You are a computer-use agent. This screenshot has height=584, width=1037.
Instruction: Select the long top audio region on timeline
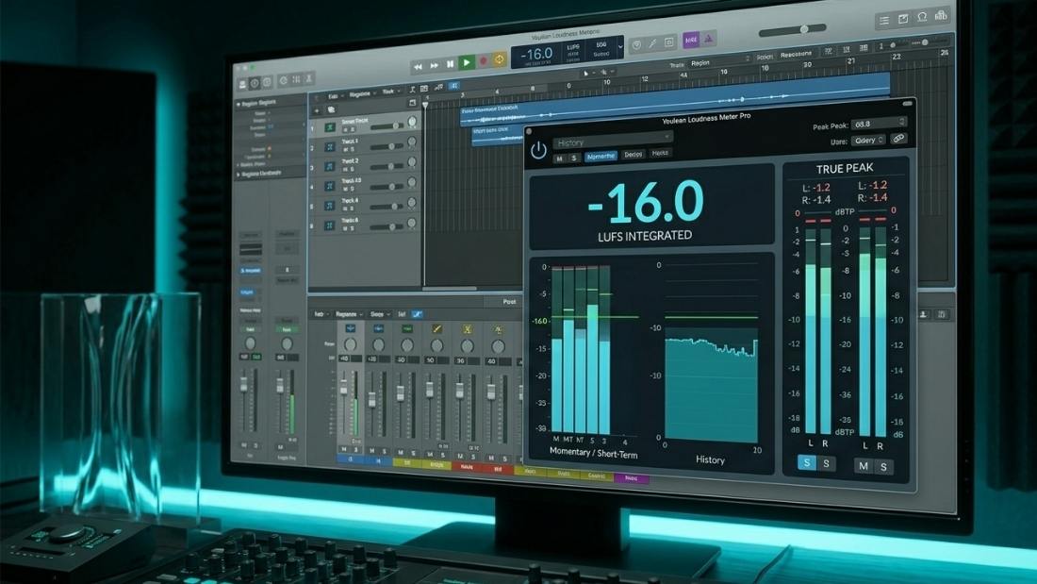675,100
